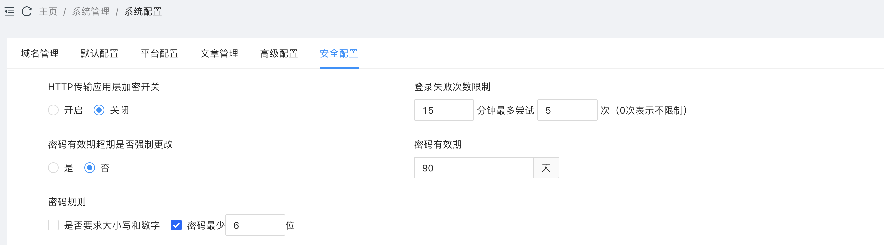The height and width of the screenshot is (245, 884).
Task: Go to 主页 breadcrumb link
Action: click(x=48, y=12)
